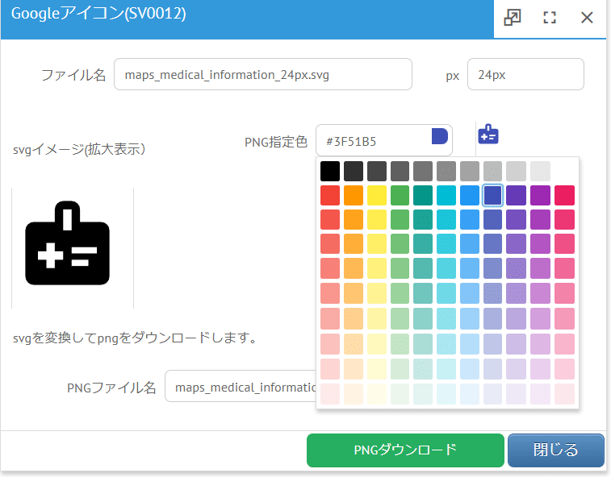Screen dimensions: 611x477
Task: Select the deep purple swatch in top color row
Action: (516, 195)
